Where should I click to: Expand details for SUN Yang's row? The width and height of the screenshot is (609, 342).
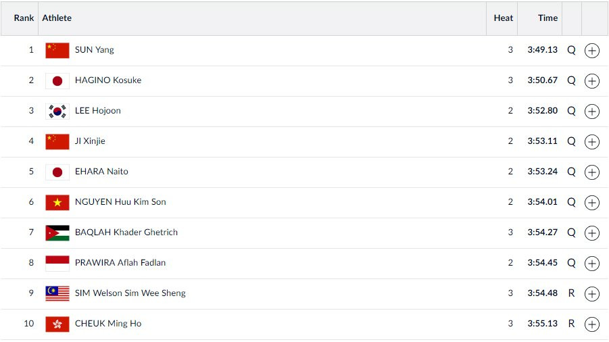click(x=591, y=51)
